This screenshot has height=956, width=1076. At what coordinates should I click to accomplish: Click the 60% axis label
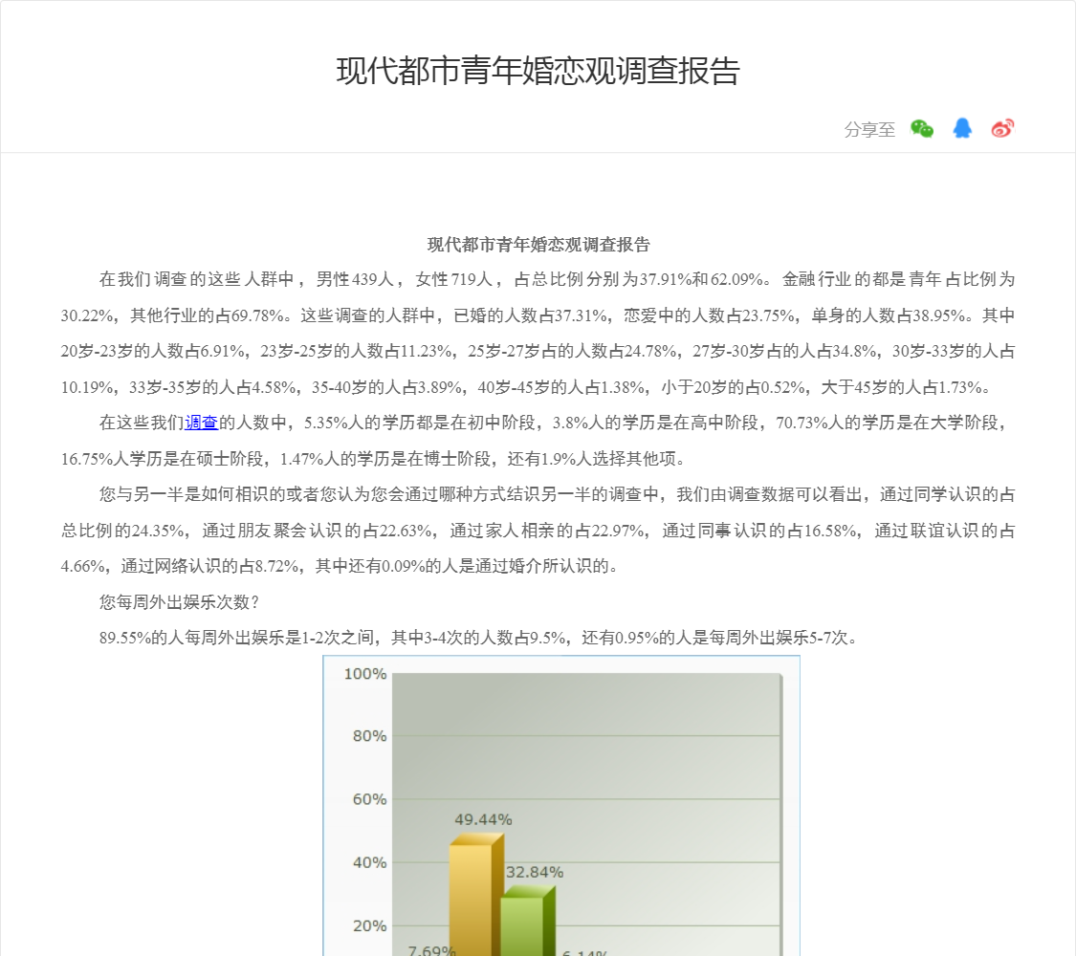(369, 799)
